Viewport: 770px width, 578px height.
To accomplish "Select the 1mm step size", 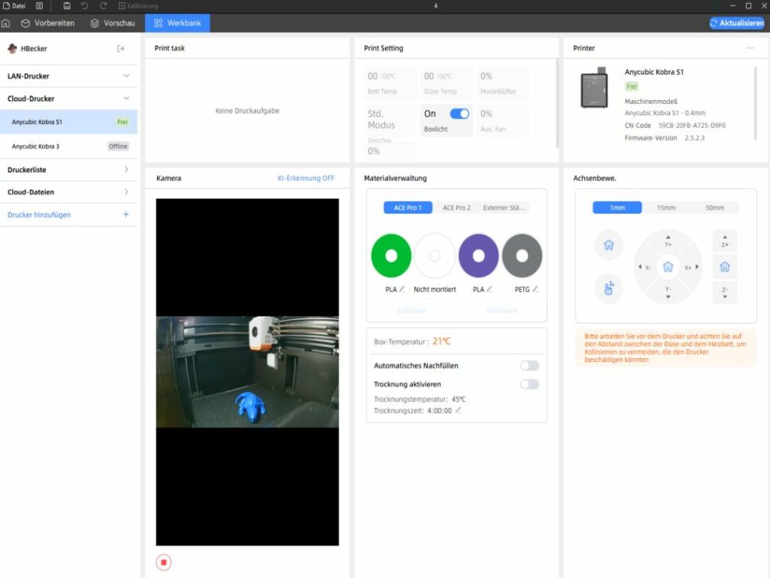I will click(618, 208).
